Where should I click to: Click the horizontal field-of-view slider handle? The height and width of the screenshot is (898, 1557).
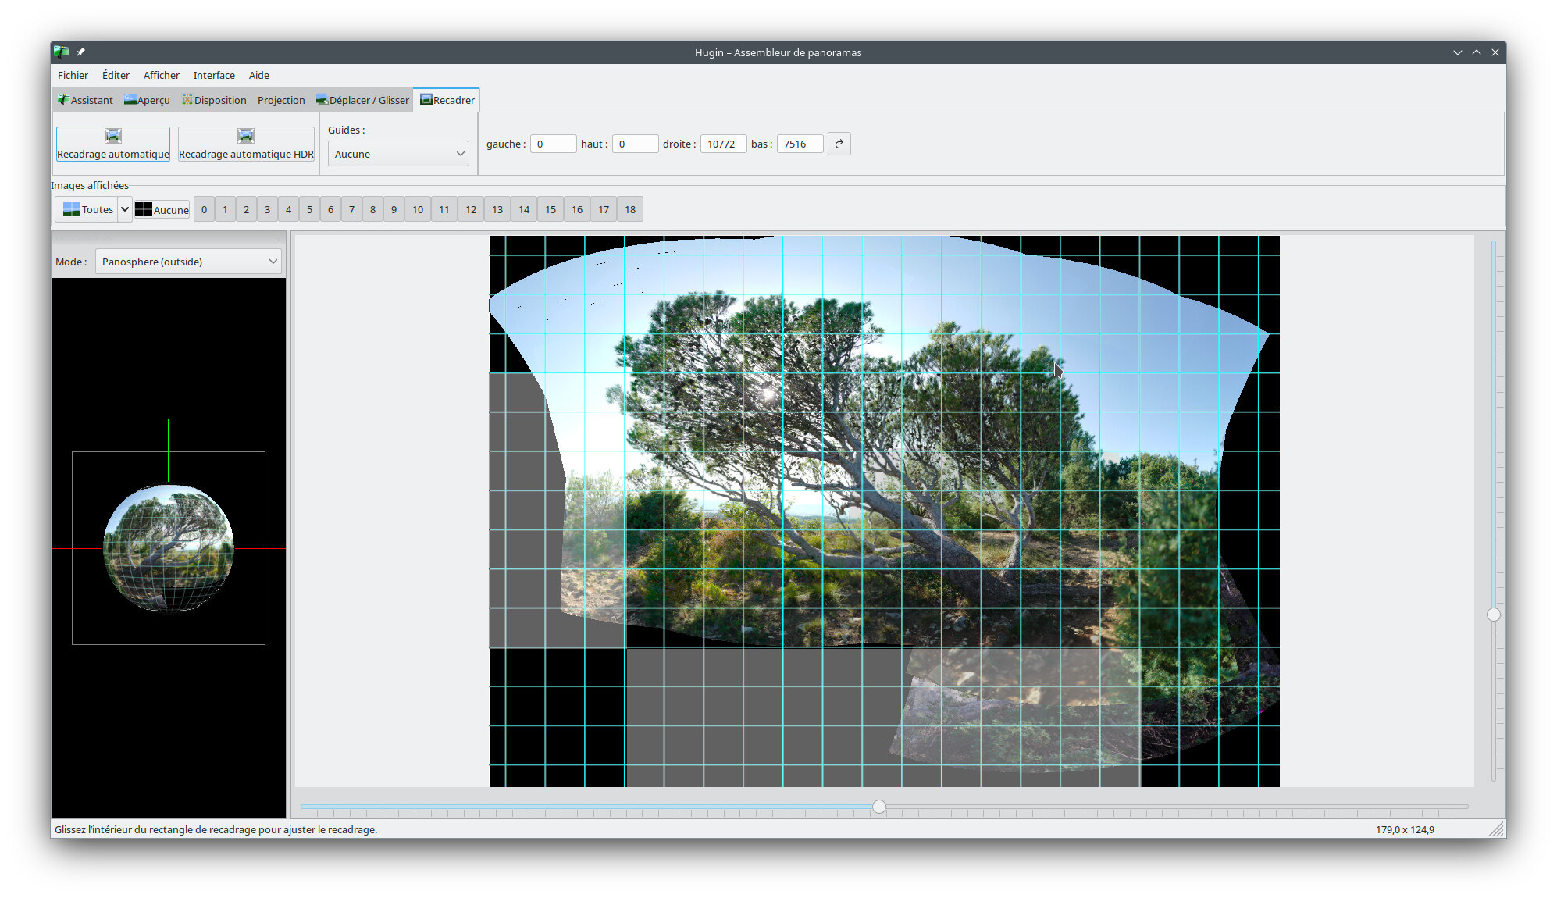pyautogui.click(x=879, y=807)
